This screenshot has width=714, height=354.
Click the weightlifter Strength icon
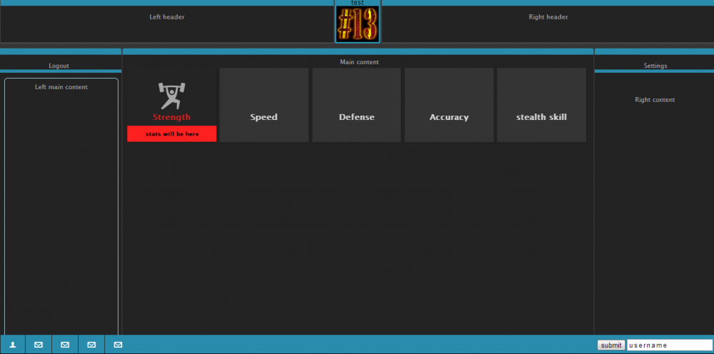point(171,96)
